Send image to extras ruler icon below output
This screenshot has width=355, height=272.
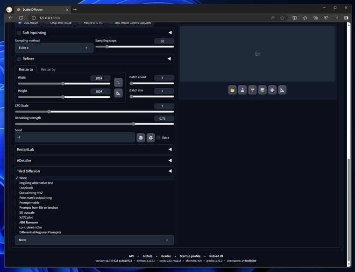(282, 90)
